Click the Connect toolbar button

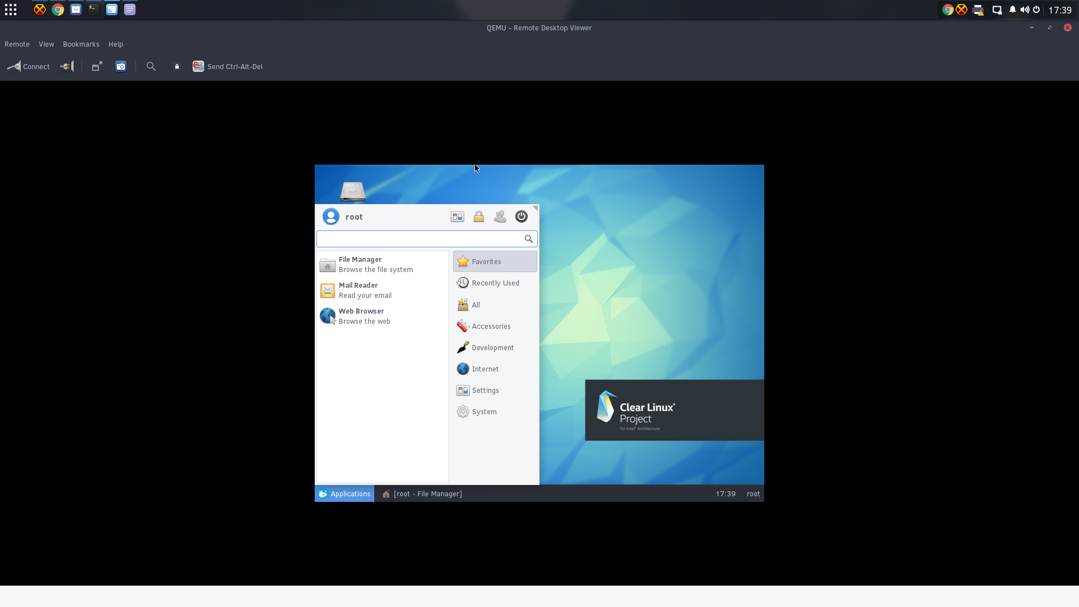pyautogui.click(x=29, y=66)
